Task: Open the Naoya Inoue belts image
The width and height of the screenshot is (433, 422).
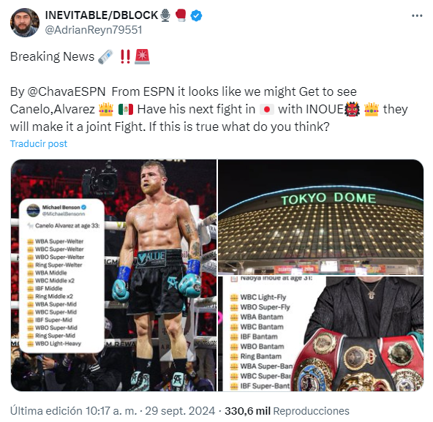Action: coord(320,334)
